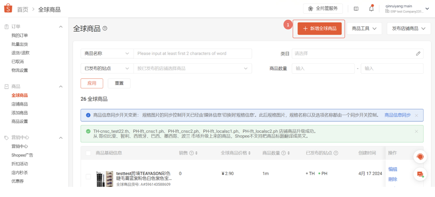Toggle the select-all checkbox in table header
Image resolution: width=435 pixels, height=197 pixels.
coord(88,153)
